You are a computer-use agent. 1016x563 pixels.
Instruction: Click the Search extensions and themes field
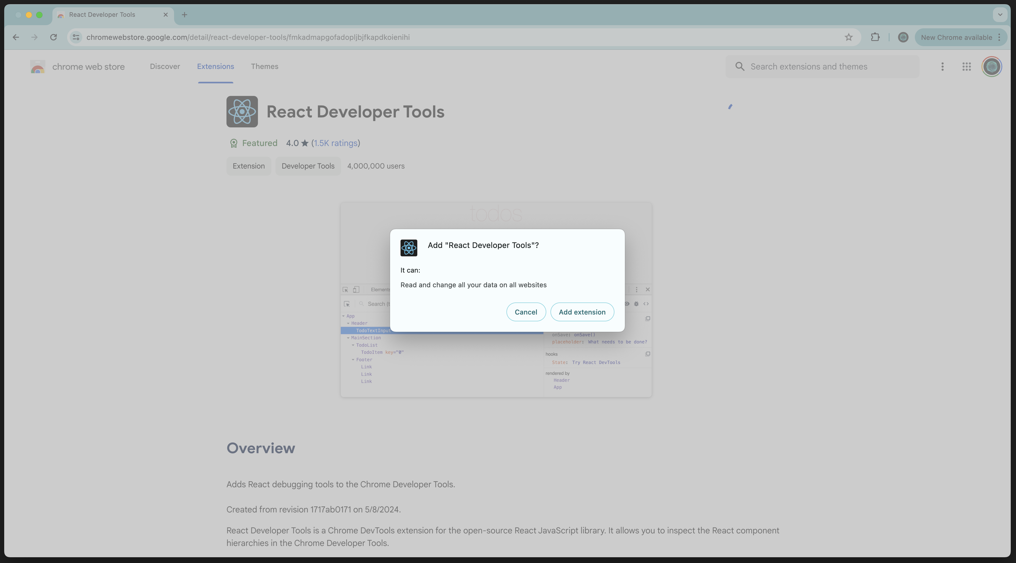pos(822,66)
